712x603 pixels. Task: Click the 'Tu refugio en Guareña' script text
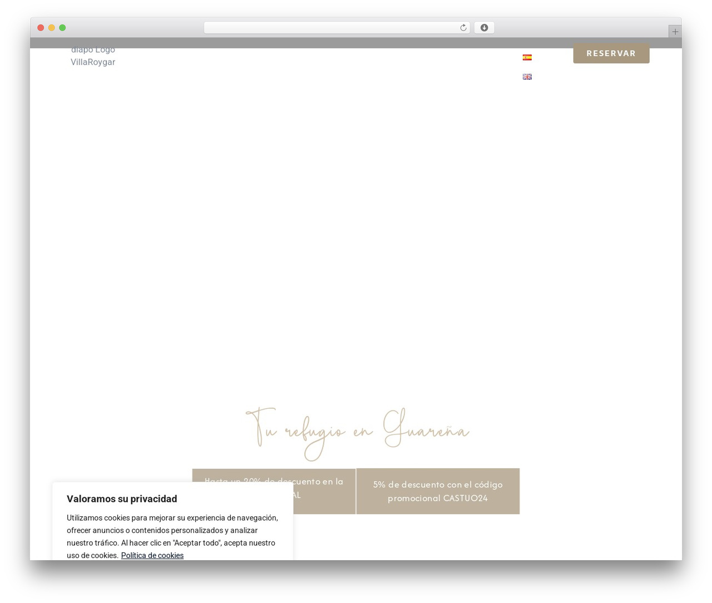click(x=357, y=434)
